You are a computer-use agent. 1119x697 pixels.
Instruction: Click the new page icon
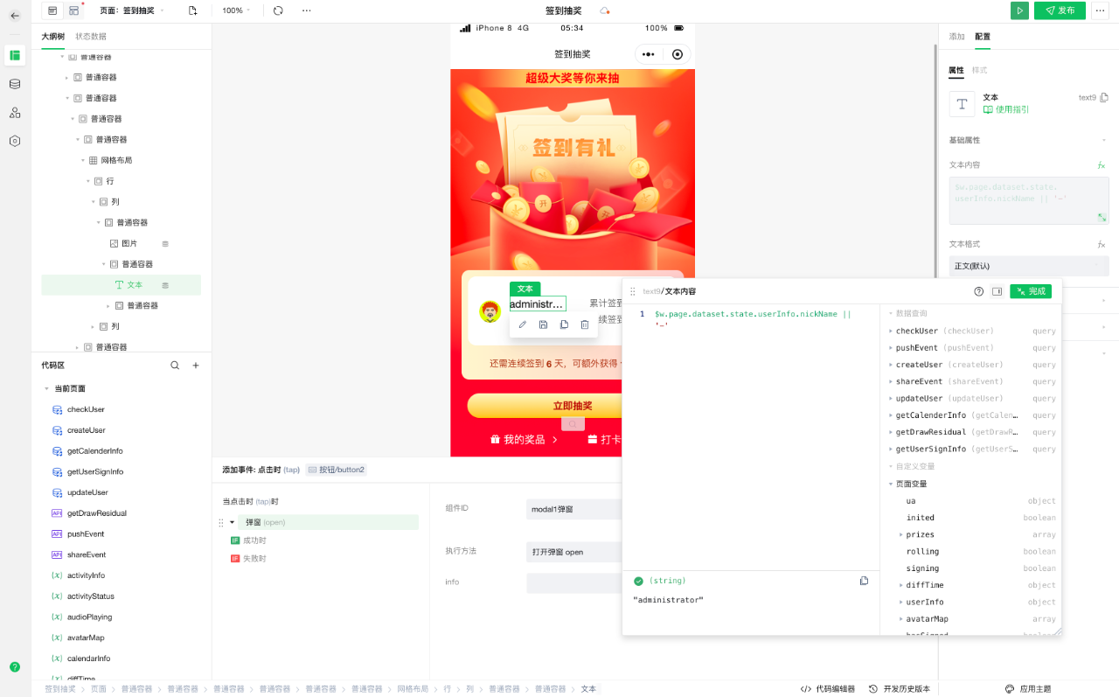tap(192, 10)
